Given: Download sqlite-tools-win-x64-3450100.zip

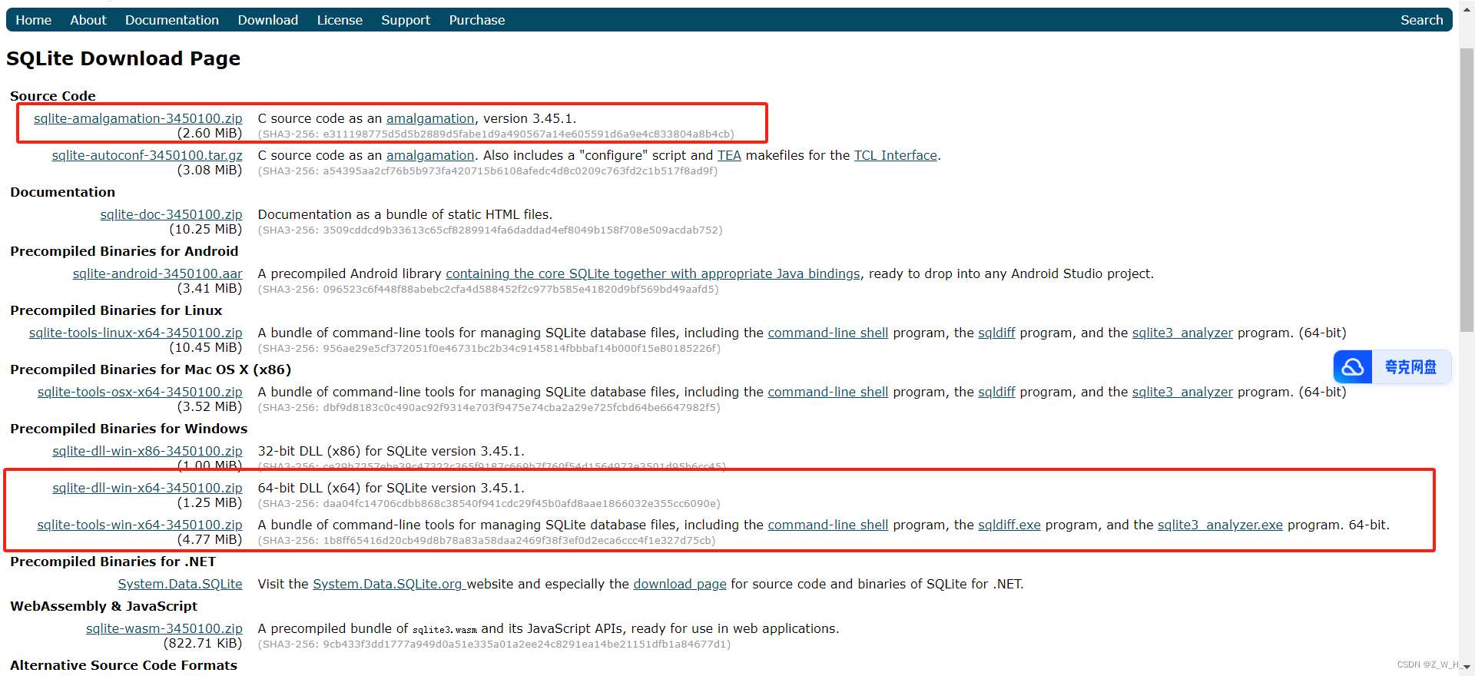Looking at the screenshot, I should coord(140,525).
